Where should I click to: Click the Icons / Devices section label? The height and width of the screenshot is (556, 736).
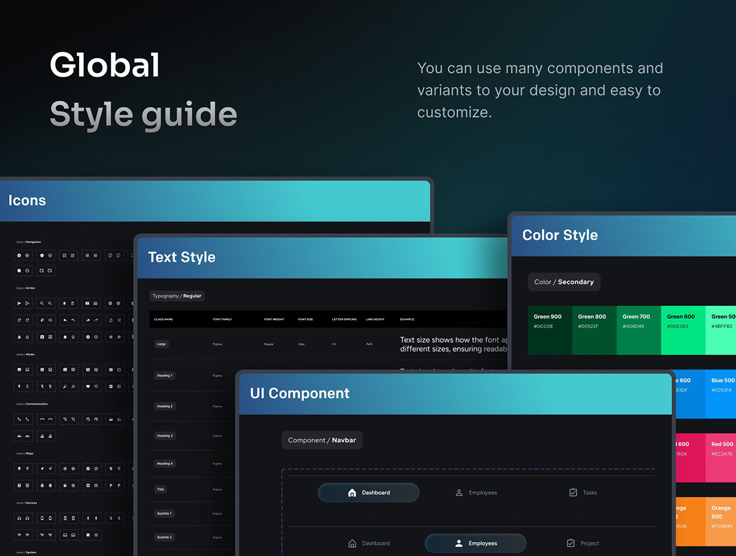click(26, 503)
